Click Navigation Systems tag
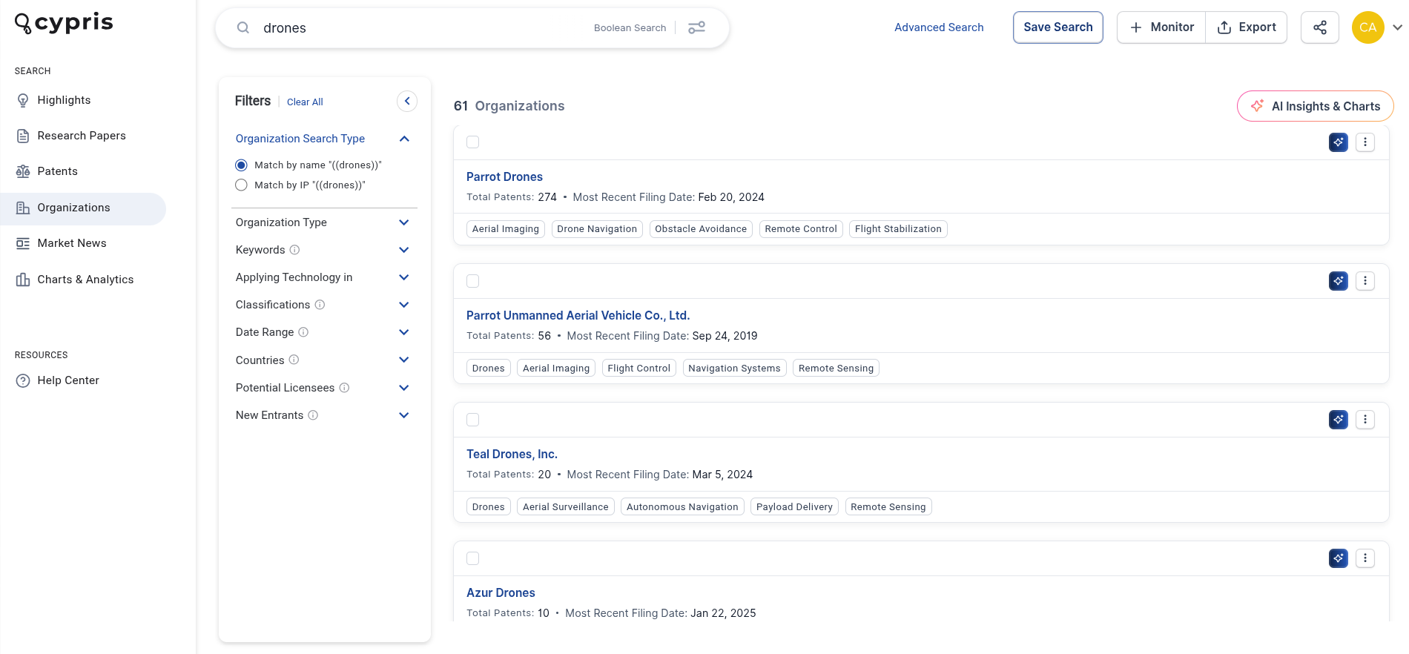The width and height of the screenshot is (1409, 654). 734,369
